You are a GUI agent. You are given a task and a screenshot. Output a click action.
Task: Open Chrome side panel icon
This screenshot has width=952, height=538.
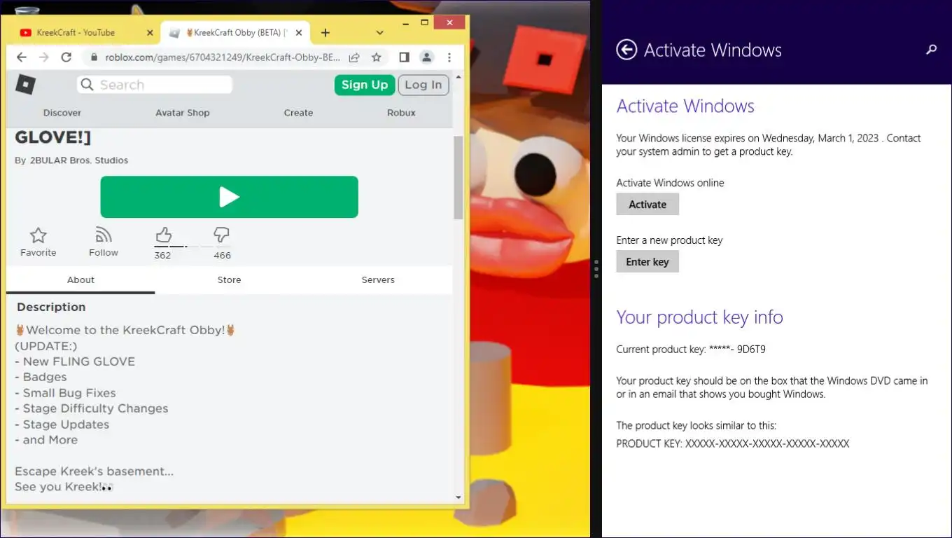(404, 57)
